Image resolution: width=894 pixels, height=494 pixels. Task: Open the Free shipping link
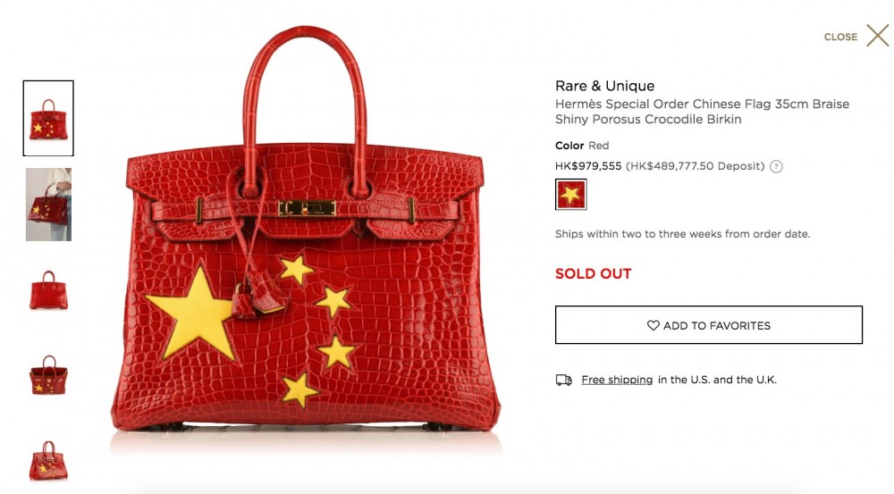(617, 380)
